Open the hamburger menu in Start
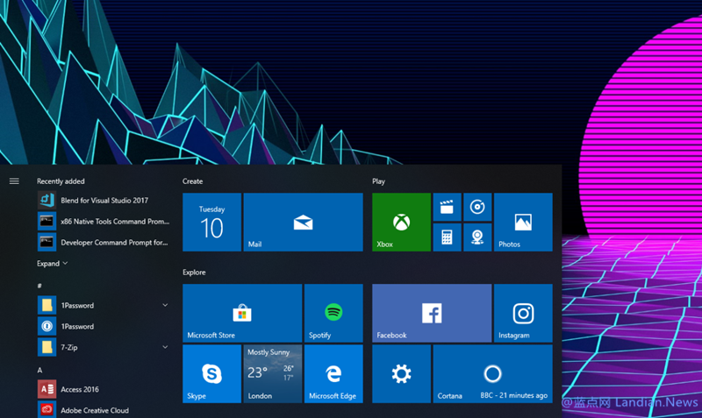 [x=14, y=181]
